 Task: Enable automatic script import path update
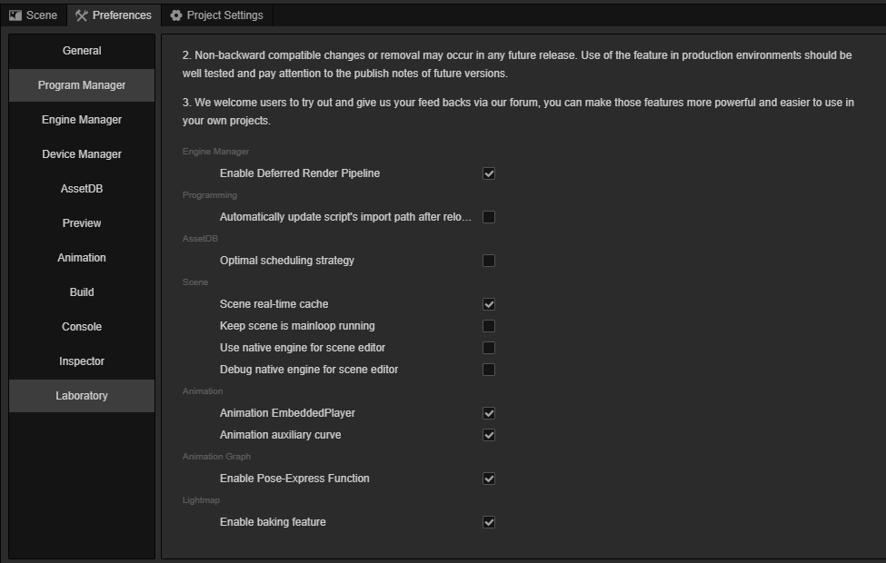[489, 217]
